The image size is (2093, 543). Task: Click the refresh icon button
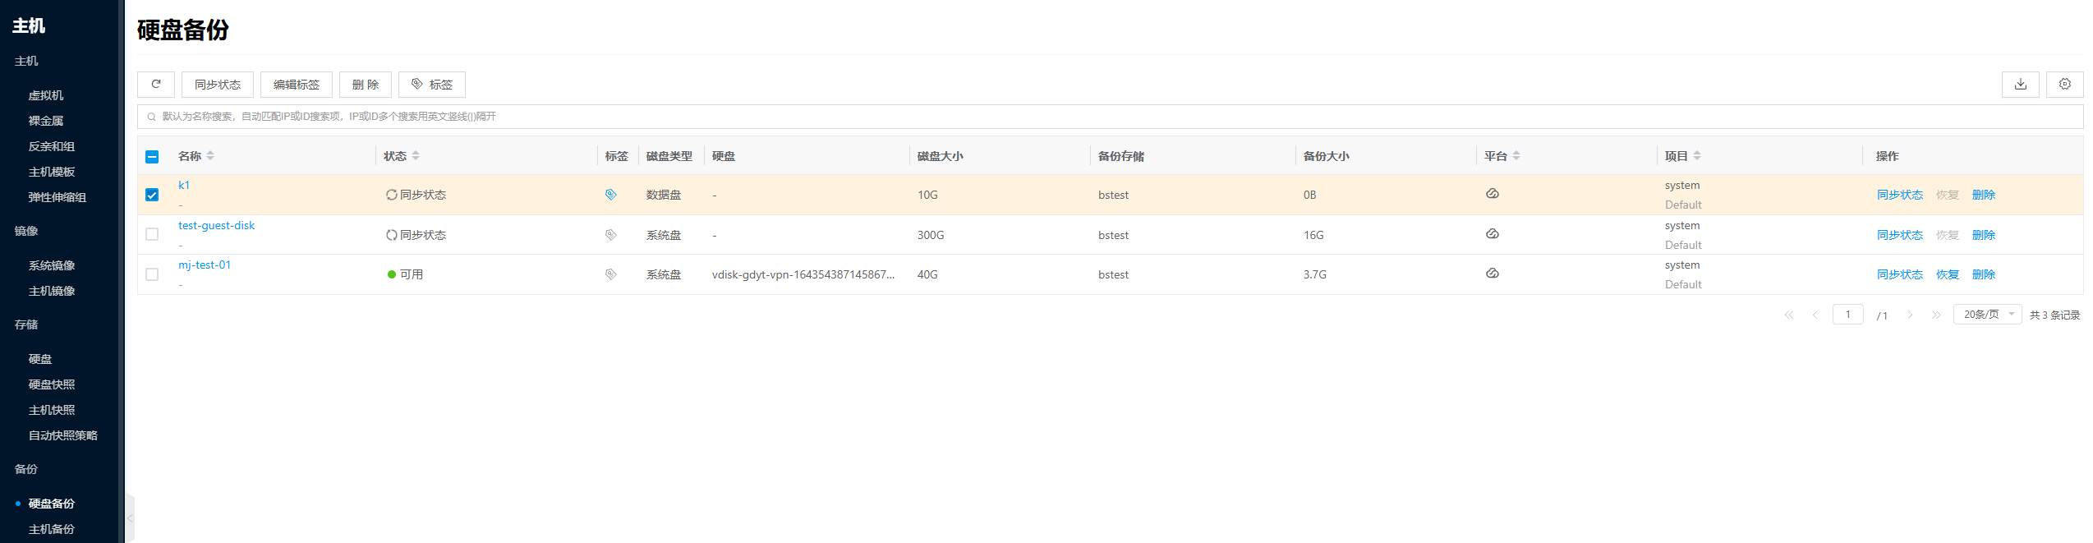point(156,85)
